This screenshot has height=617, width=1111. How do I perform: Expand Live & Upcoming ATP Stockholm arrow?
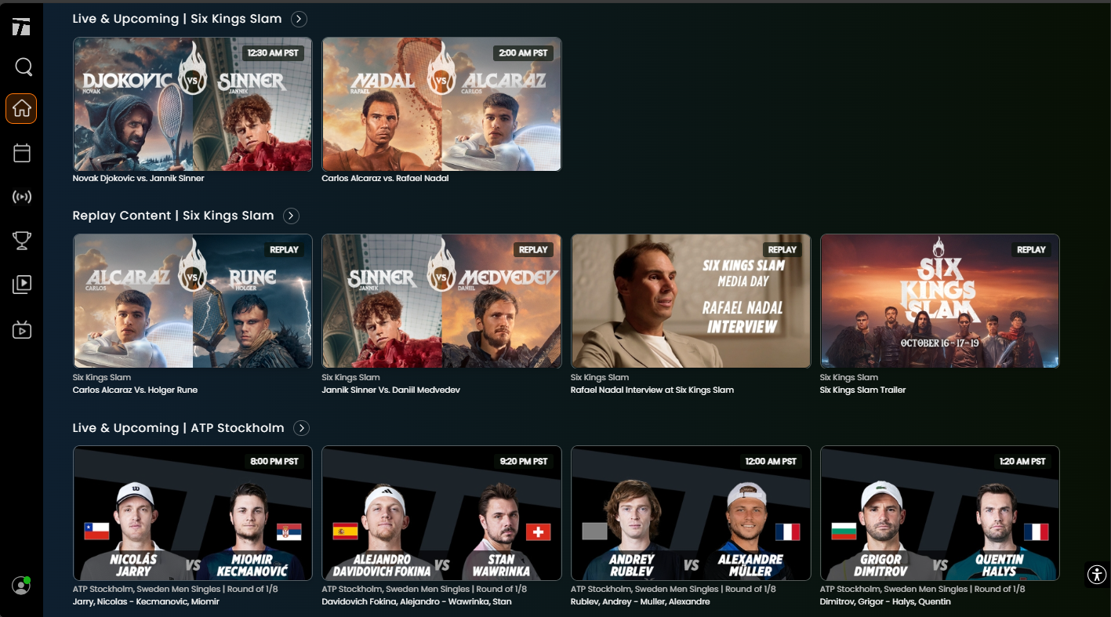301,428
